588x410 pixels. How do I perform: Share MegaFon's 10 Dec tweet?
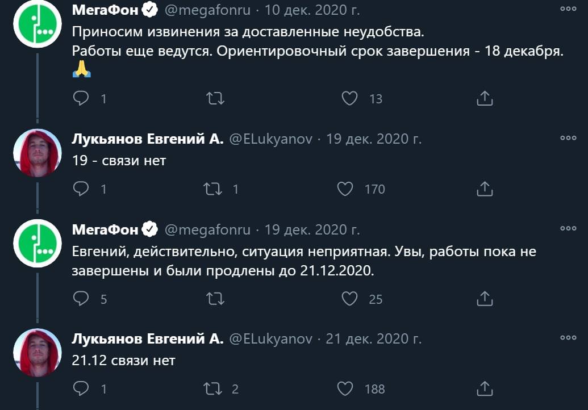coord(485,98)
